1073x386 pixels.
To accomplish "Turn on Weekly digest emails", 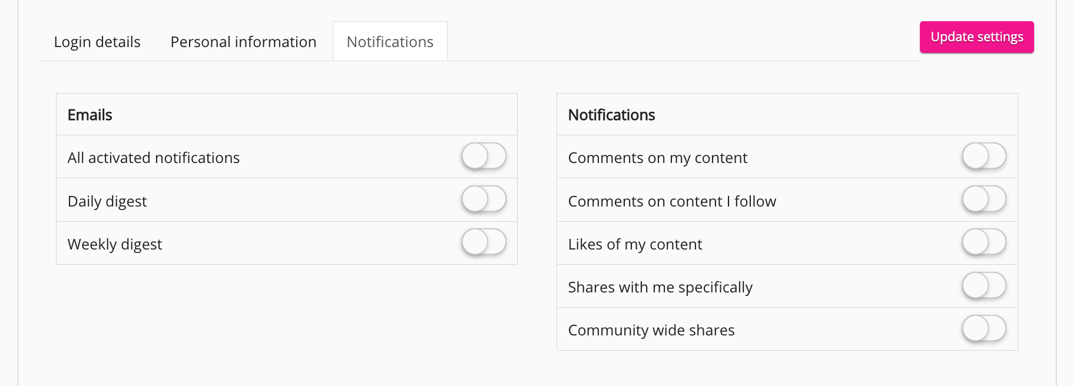I will click(x=483, y=242).
